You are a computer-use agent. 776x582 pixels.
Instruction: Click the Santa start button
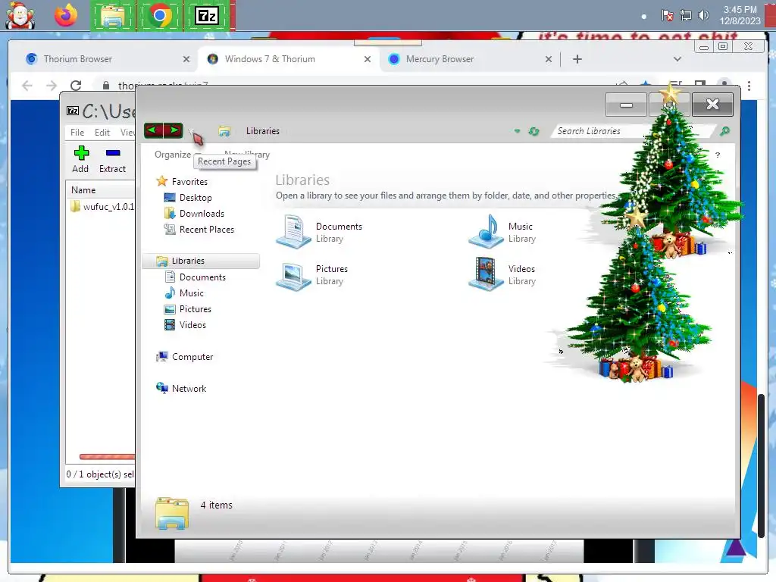coord(20,15)
